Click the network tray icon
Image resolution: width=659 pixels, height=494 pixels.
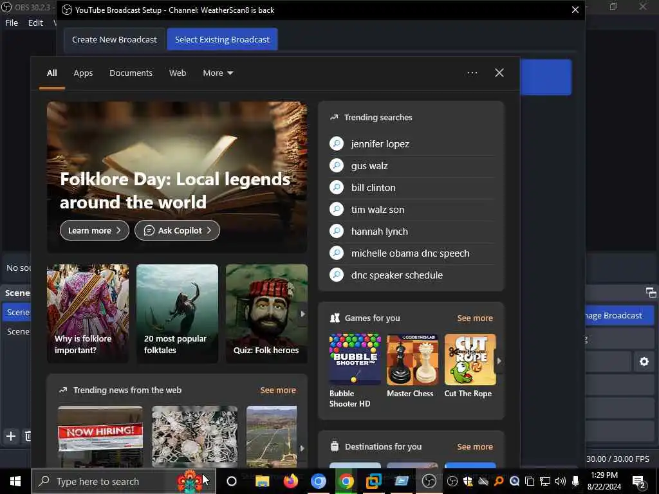click(545, 481)
